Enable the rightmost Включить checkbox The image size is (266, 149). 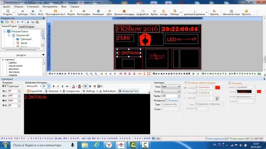coord(230,83)
